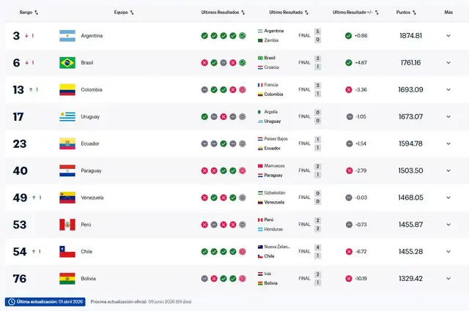The image size is (469, 311).
Task: Expand more details for Perú
Action: (x=448, y=225)
